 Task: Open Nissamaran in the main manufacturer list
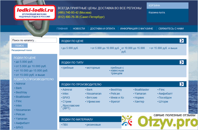(x=94, y=94)
